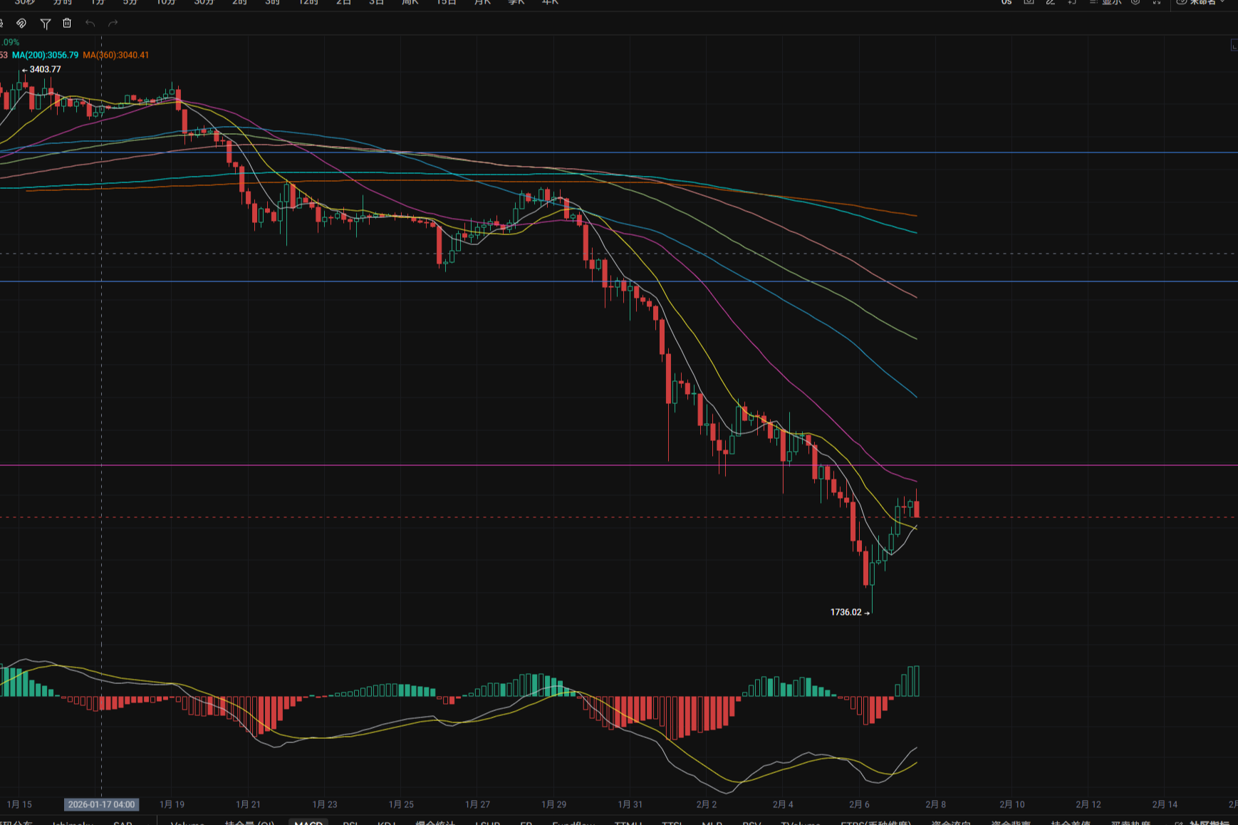Select the 30分 timeframe
The width and height of the screenshot is (1238, 825).
[x=204, y=2]
